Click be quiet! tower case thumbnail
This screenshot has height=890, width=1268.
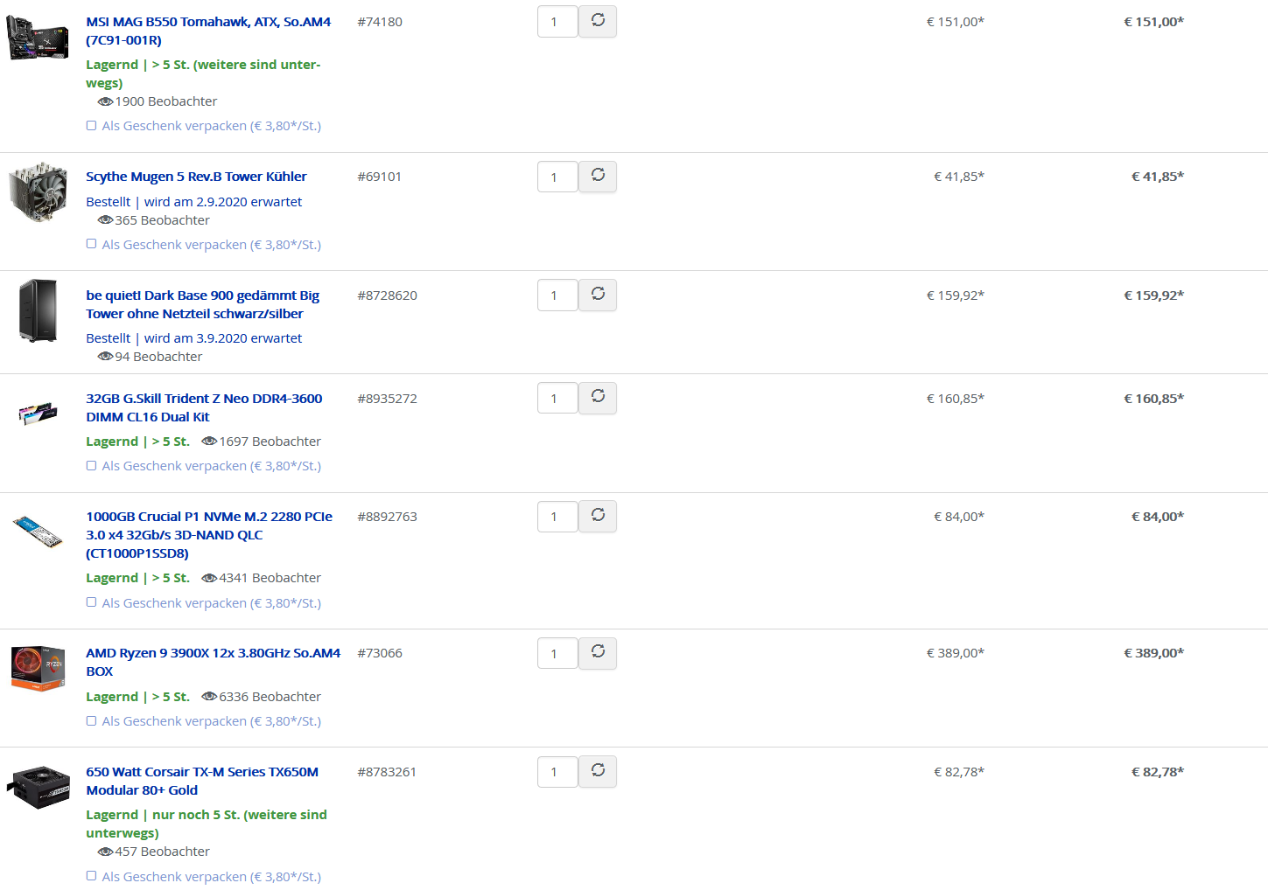click(x=38, y=310)
